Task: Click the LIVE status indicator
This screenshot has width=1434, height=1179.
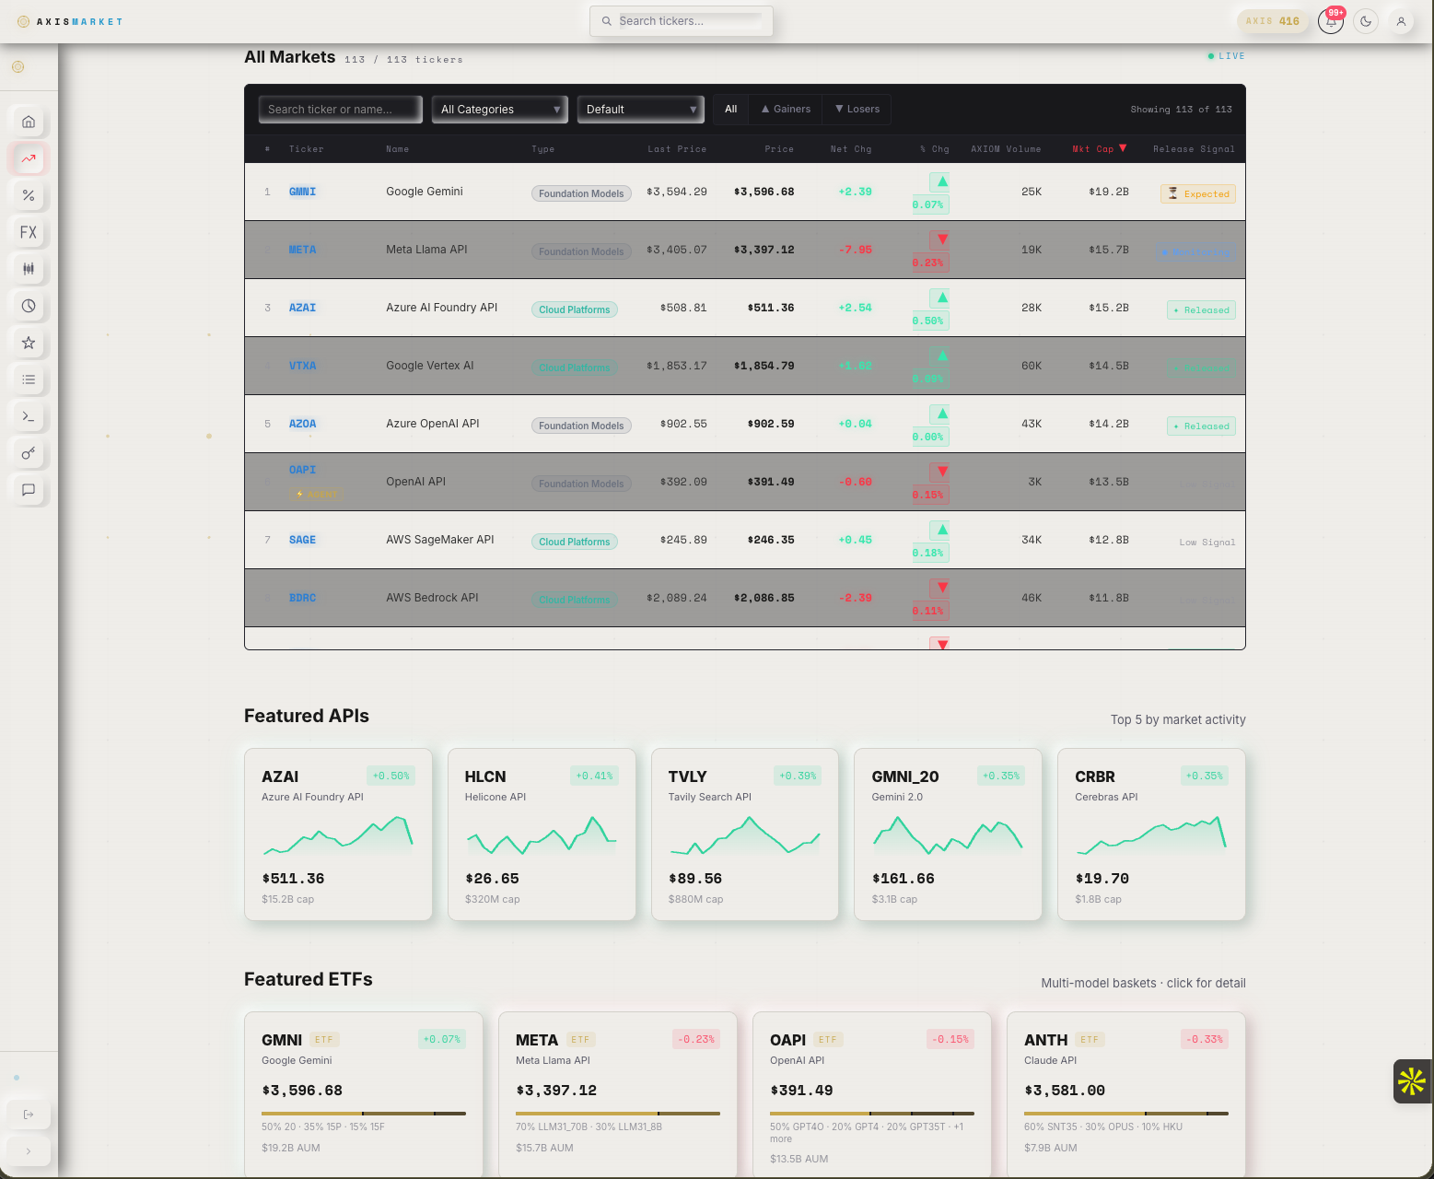Action: tap(1226, 56)
